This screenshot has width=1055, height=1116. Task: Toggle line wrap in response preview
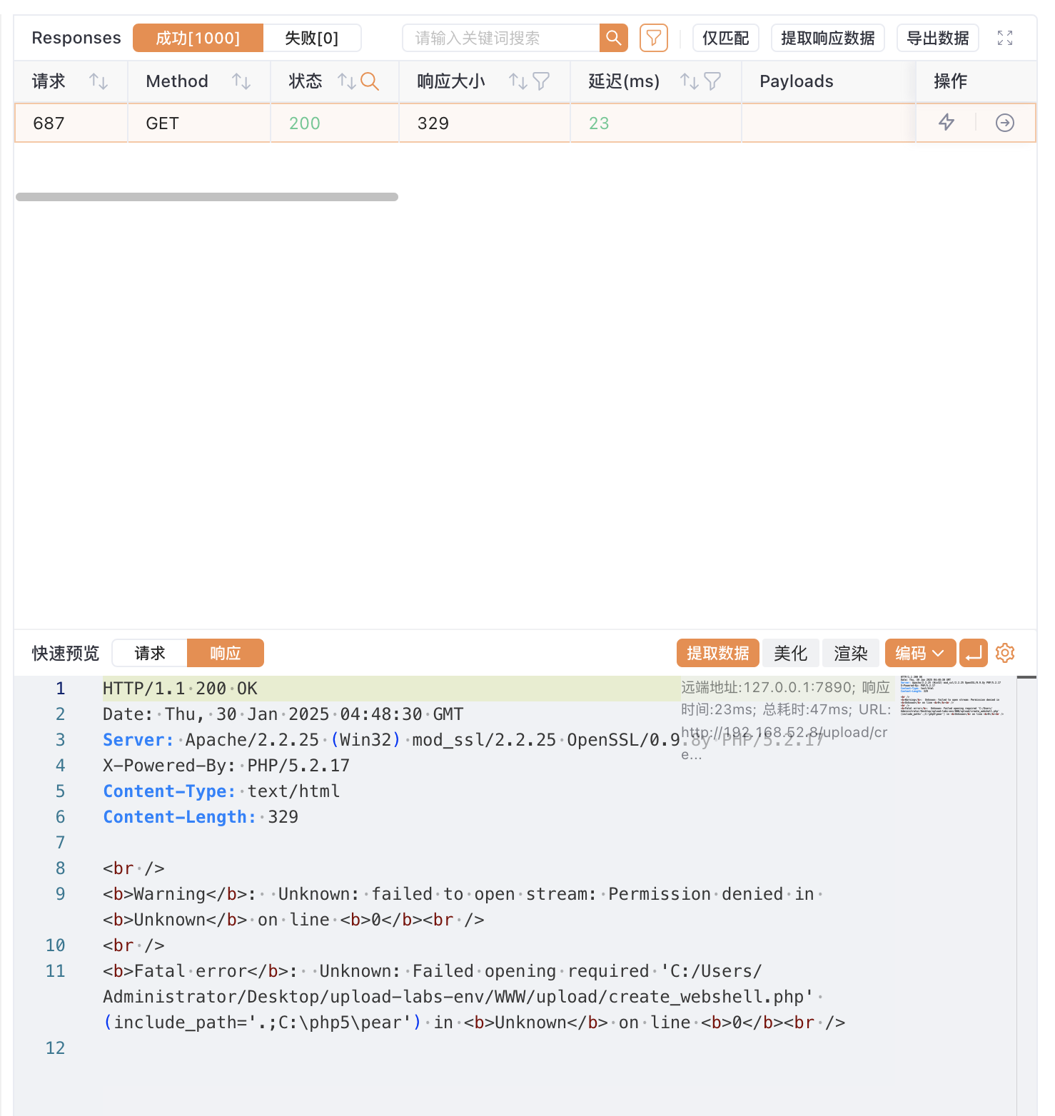[973, 653]
